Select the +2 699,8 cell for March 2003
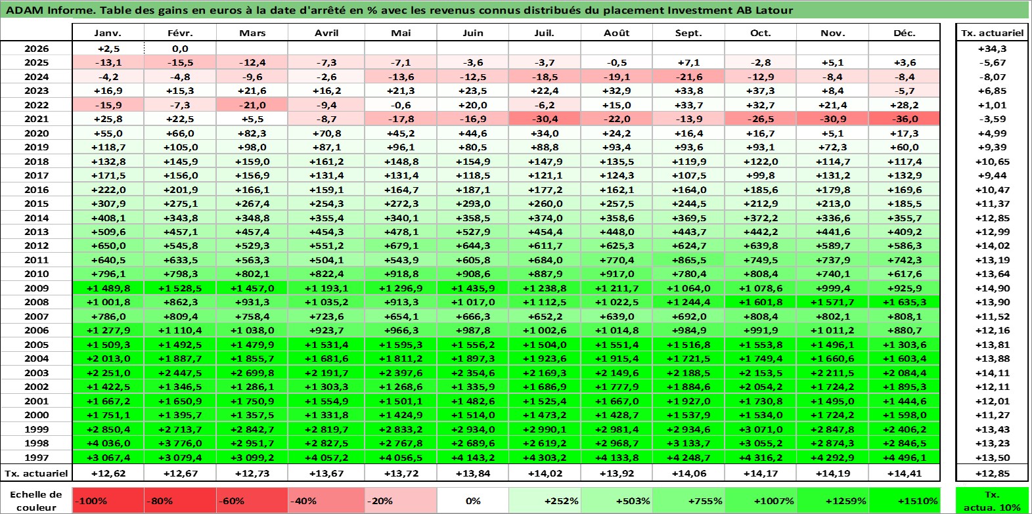 point(252,373)
